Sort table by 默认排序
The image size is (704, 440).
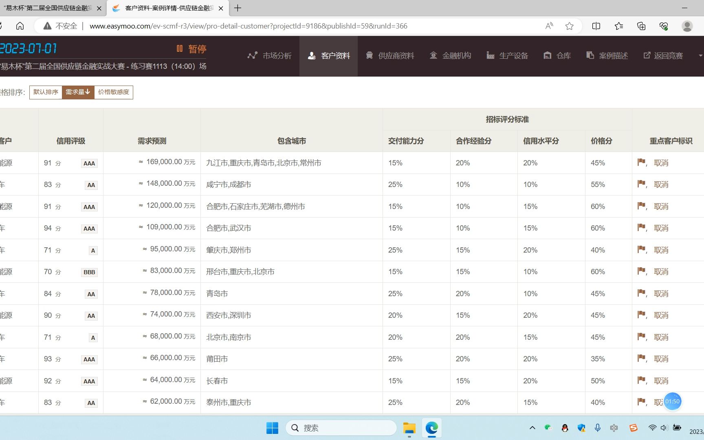46,92
